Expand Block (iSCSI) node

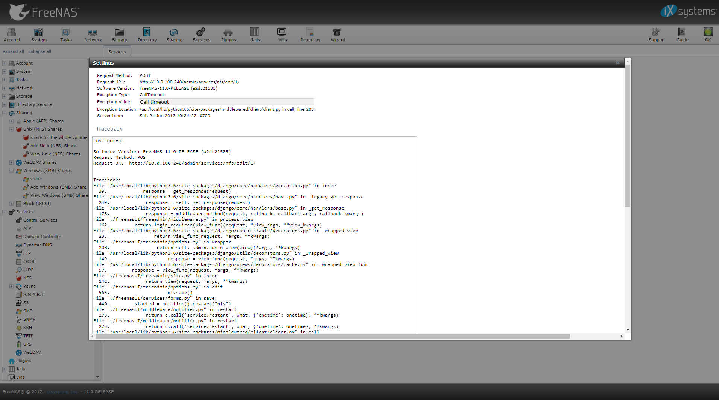click(11, 204)
